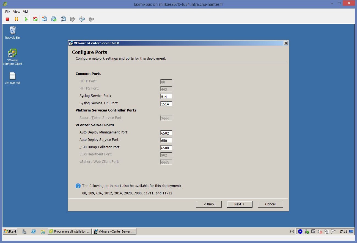Click the blue waveform tray icon
The image size is (357, 243).
300,231
